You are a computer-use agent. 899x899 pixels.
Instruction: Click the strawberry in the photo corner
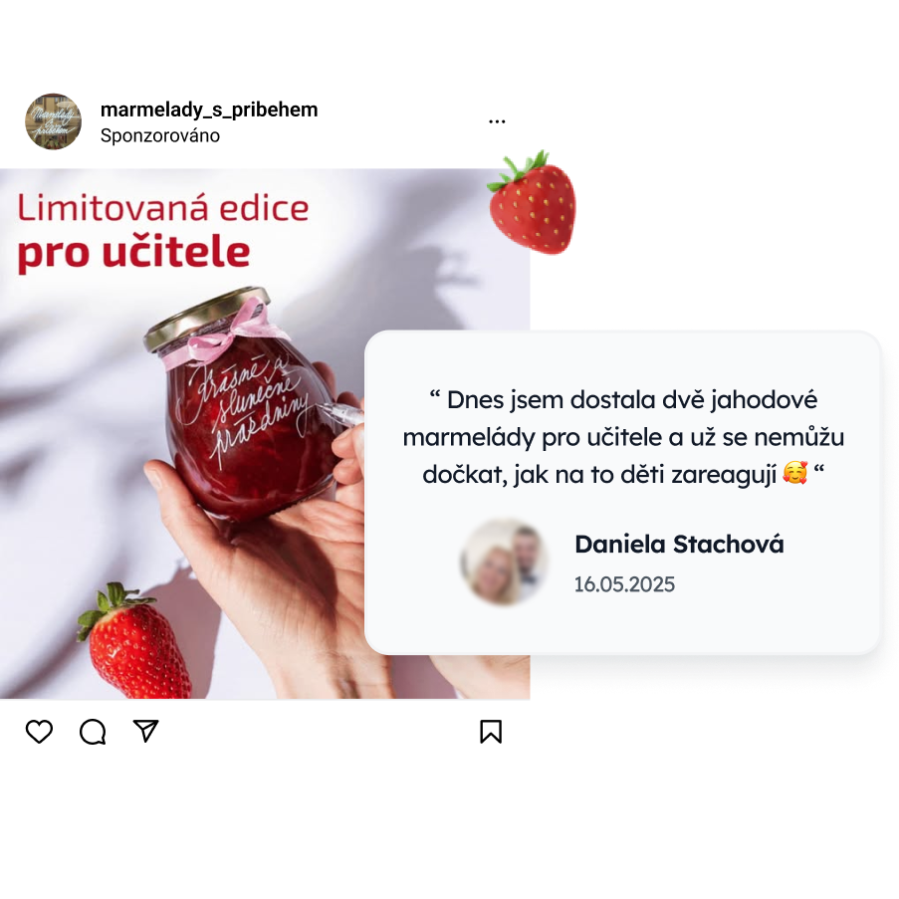tap(133, 642)
